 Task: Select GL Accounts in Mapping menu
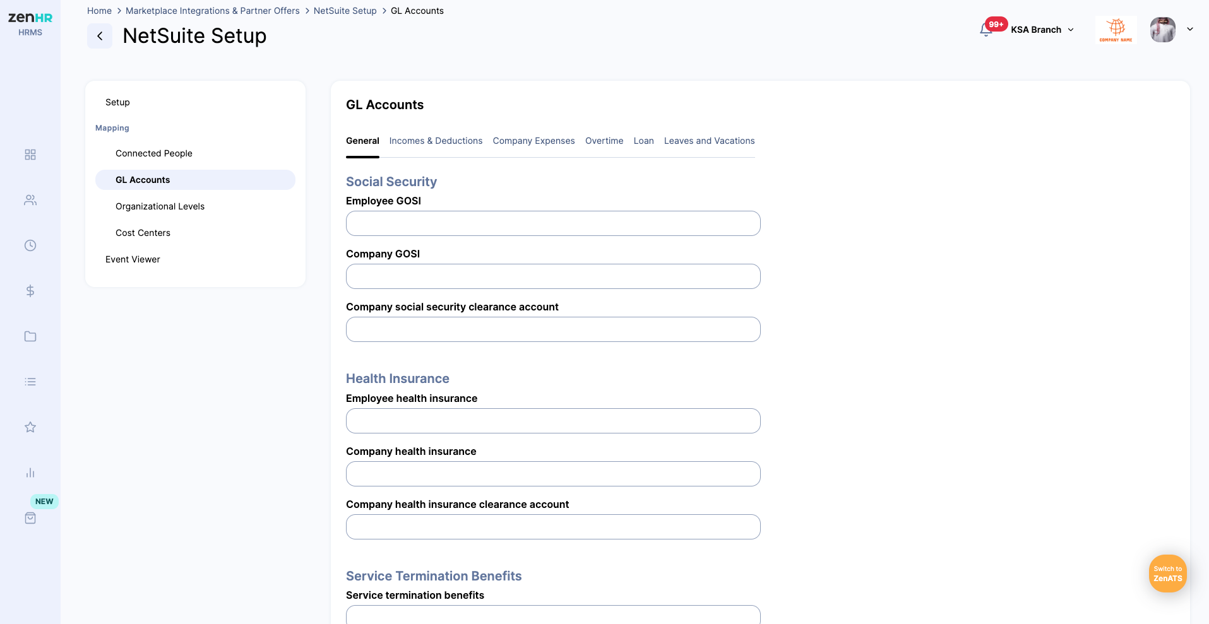[x=195, y=180]
